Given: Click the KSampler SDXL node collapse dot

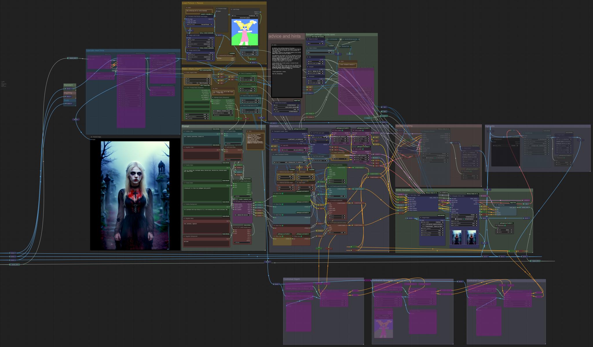Looking at the screenshot, I should coord(451,196).
